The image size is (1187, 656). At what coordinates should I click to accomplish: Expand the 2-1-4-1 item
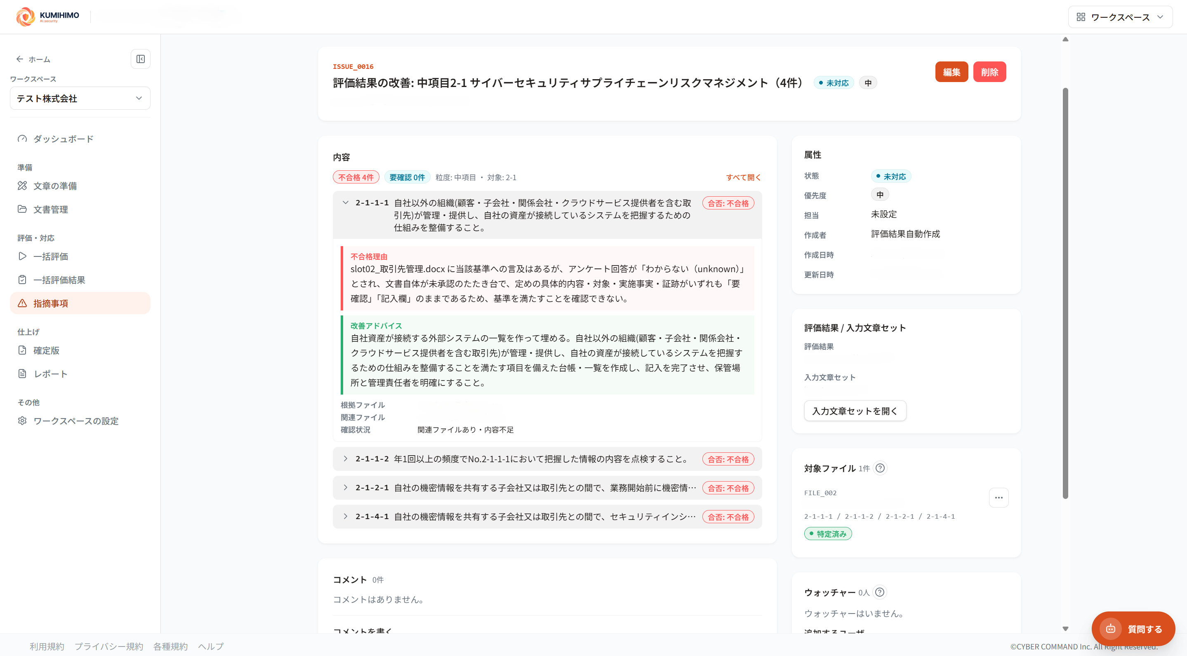[x=547, y=517]
